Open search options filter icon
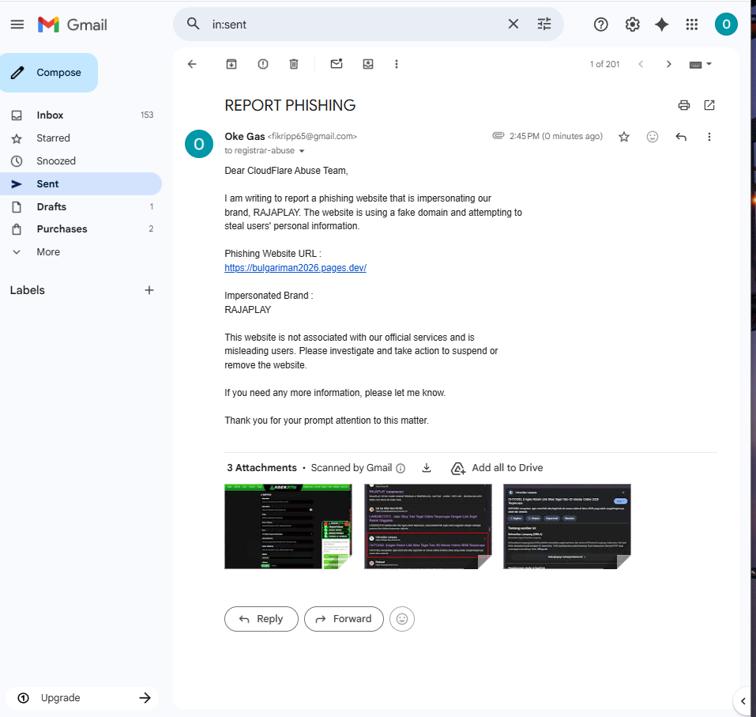 (x=543, y=25)
